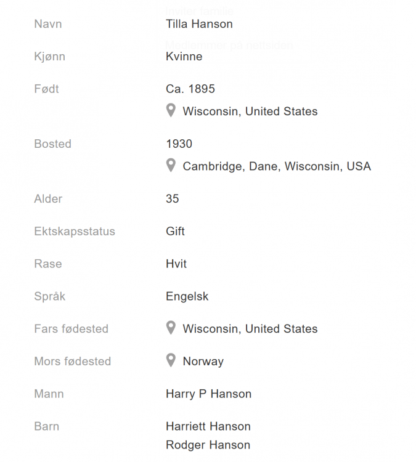Open child Rodger Hanson's record
Image resolution: width=416 pixels, height=462 pixels.
click(x=208, y=445)
